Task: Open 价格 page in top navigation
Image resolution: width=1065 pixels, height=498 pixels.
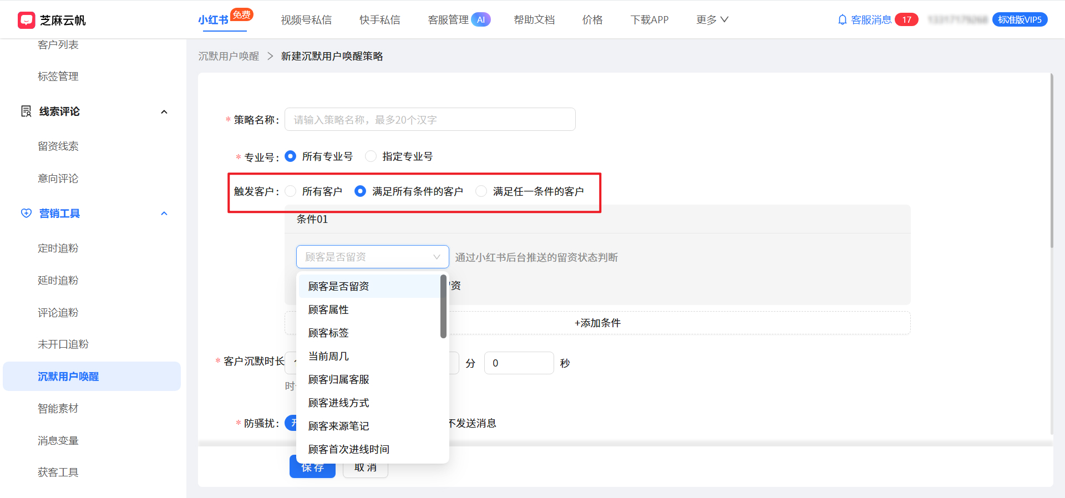Action: click(592, 20)
